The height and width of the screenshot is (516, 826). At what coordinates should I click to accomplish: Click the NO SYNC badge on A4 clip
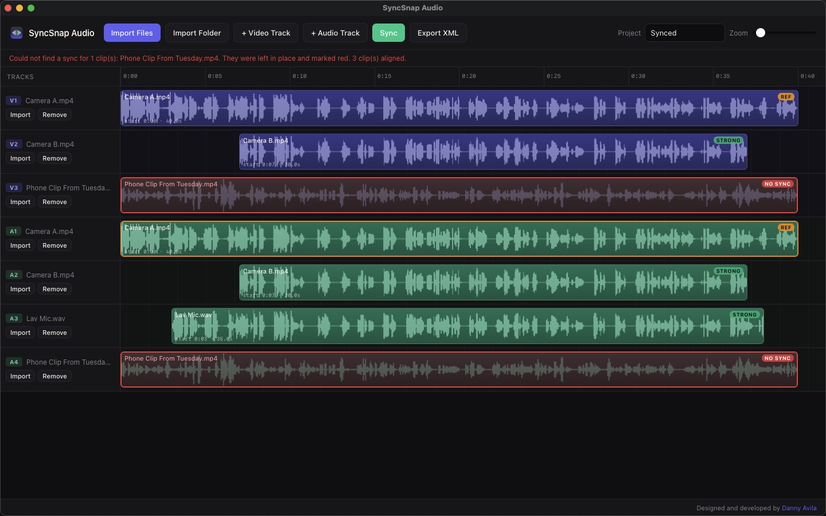(777, 358)
